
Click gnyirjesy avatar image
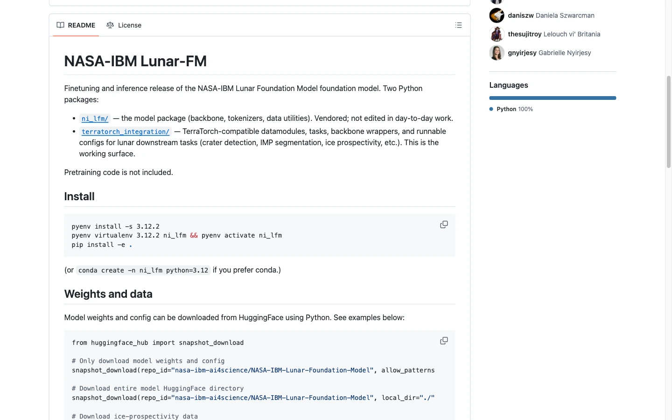click(x=497, y=53)
